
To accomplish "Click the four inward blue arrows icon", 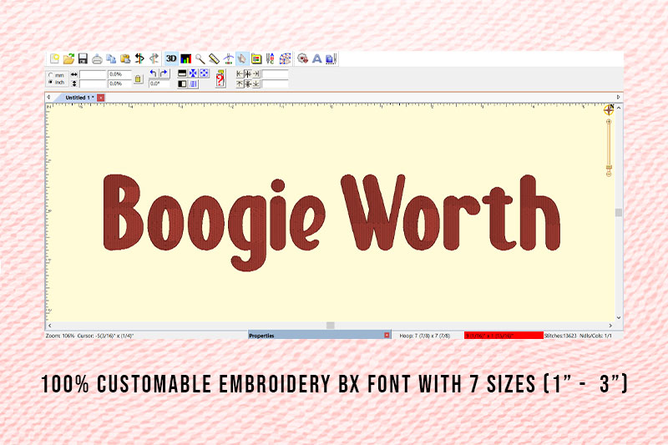I will [193, 73].
